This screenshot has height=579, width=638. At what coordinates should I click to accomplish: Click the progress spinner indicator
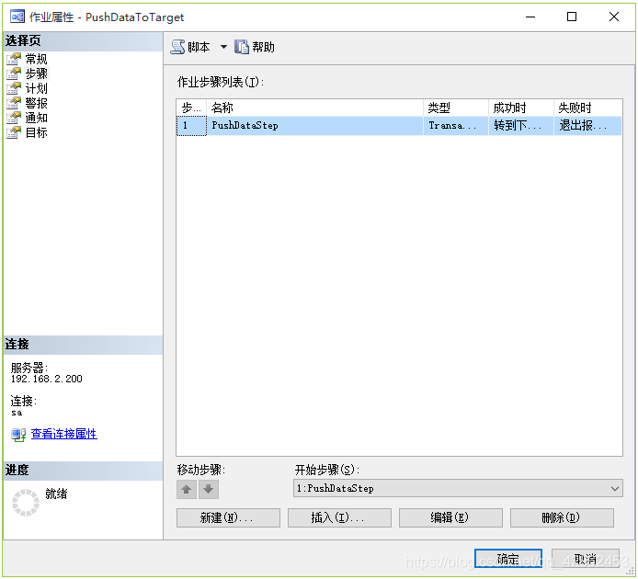(x=26, y=503)
